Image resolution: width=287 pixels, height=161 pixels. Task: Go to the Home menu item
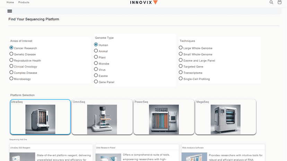(10, 2)
